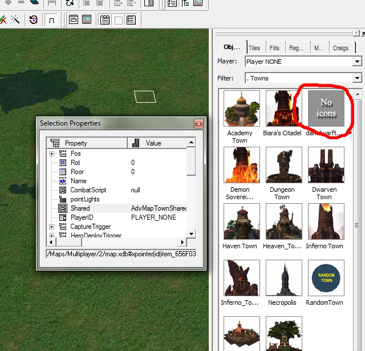365x351 pixels.
Task: Click the property list vertical scrollbar thumb
Action: pos(191,161)
